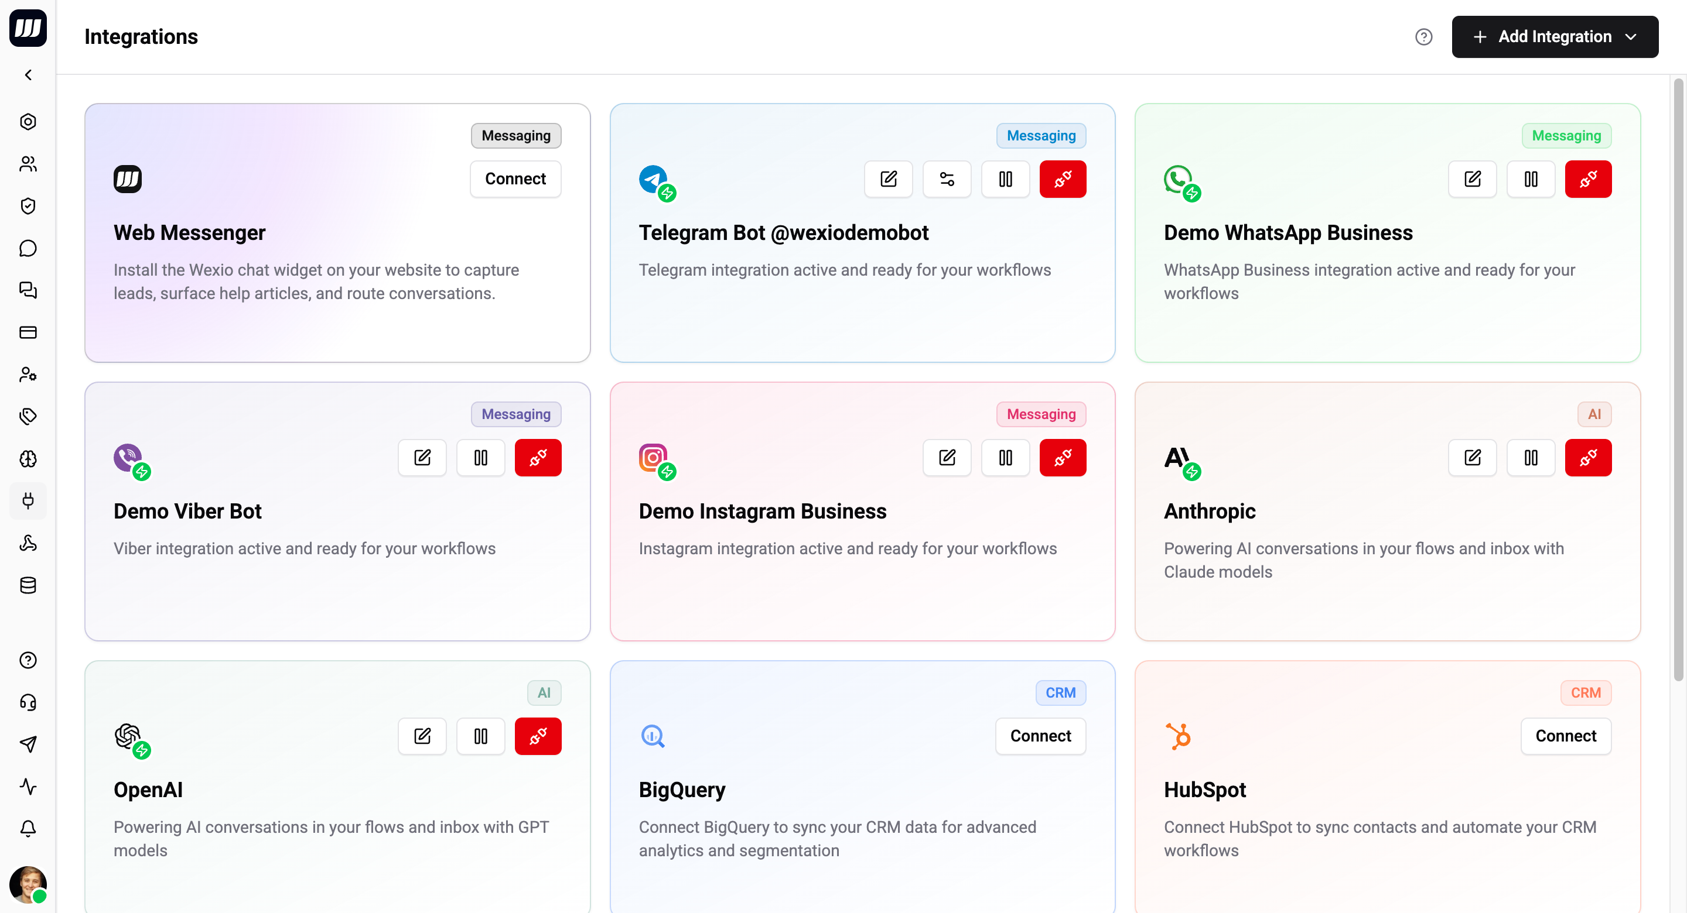Screen dimensions: 1687x913
Task: Click the Telegram logo icon
Action: pos(653,179)
